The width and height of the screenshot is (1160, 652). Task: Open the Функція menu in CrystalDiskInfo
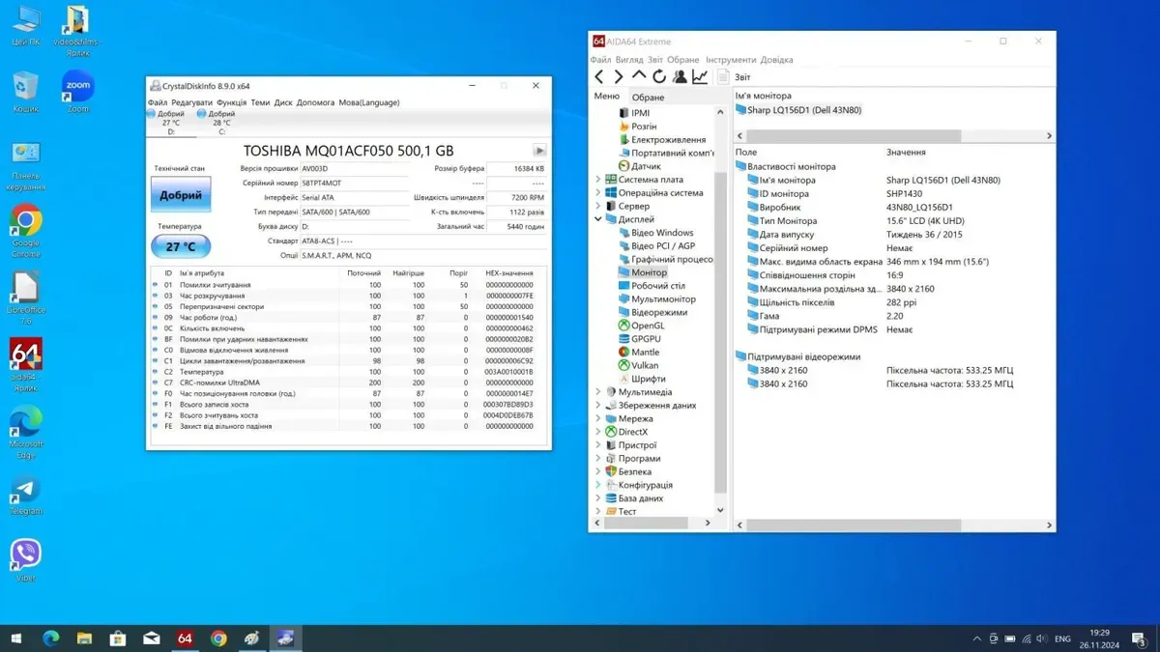pos(232,102)
